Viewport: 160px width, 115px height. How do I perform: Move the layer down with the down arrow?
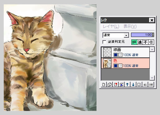click(x=133, y=85)
